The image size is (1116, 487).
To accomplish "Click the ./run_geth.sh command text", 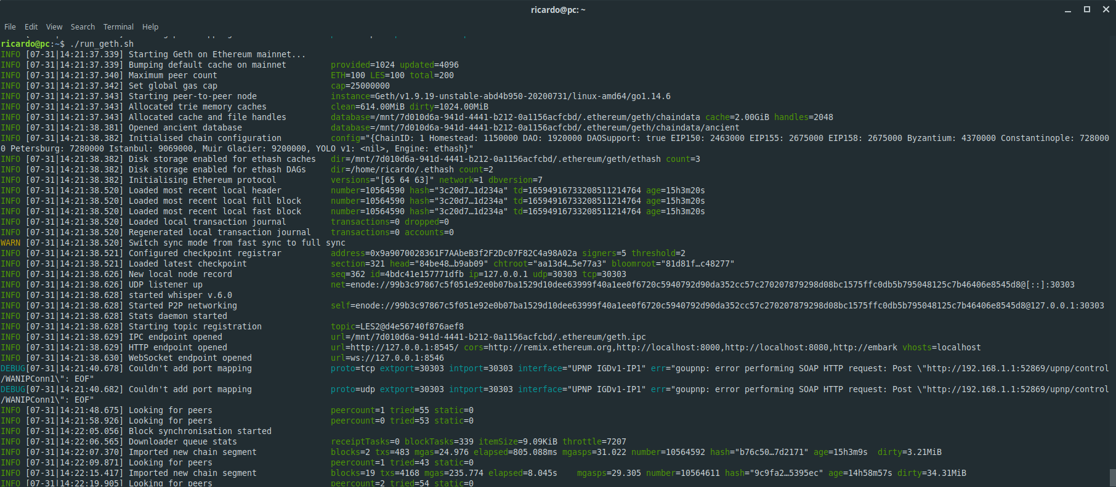I will [102, 44].
